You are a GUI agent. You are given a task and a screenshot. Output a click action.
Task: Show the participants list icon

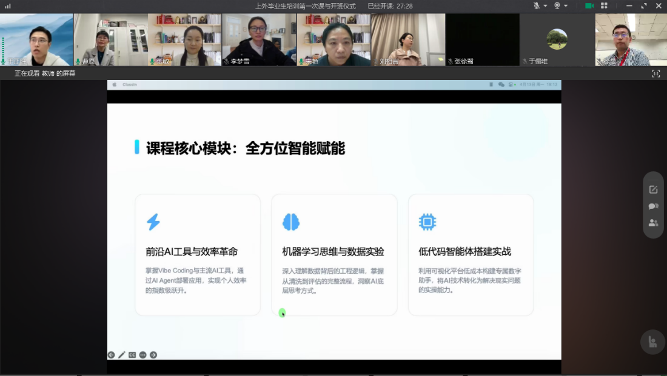[x=653, y=222]
